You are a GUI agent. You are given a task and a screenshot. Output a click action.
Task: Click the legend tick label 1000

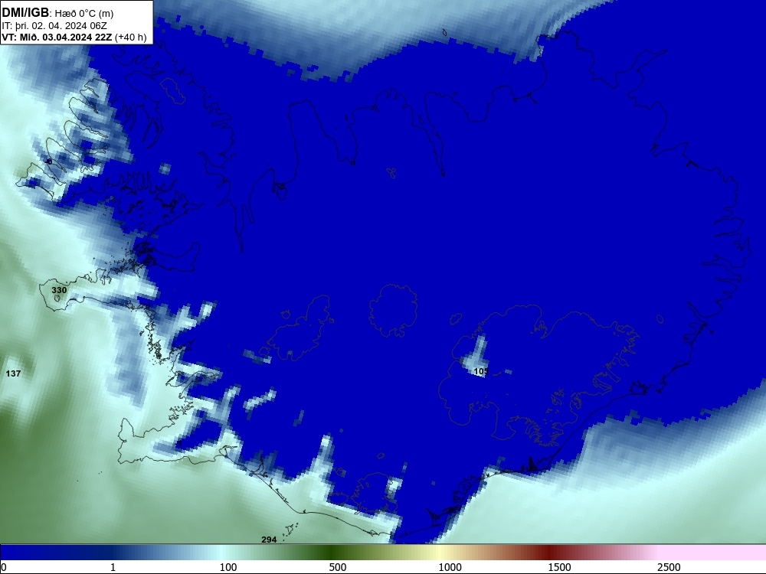[x=450, y=567]
